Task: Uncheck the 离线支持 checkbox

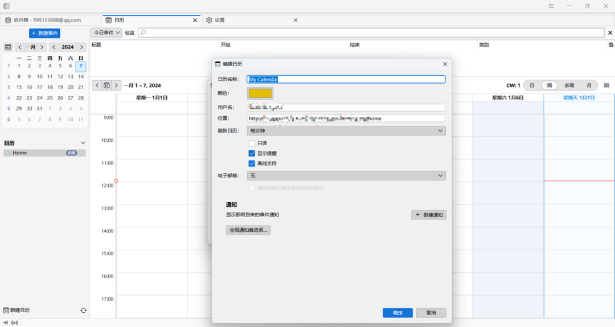Action: pyautogui.click(x=252, y=163)
